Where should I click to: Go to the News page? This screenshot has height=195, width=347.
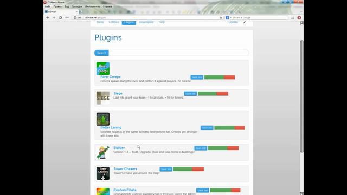[x=100, y=22]
